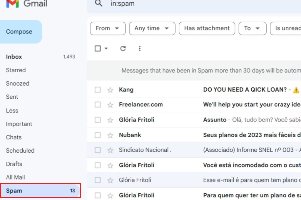The image size is (301, 200).
Task: Open the 'Para quem quer ter um plano' message
Action: tap(194, 194)
